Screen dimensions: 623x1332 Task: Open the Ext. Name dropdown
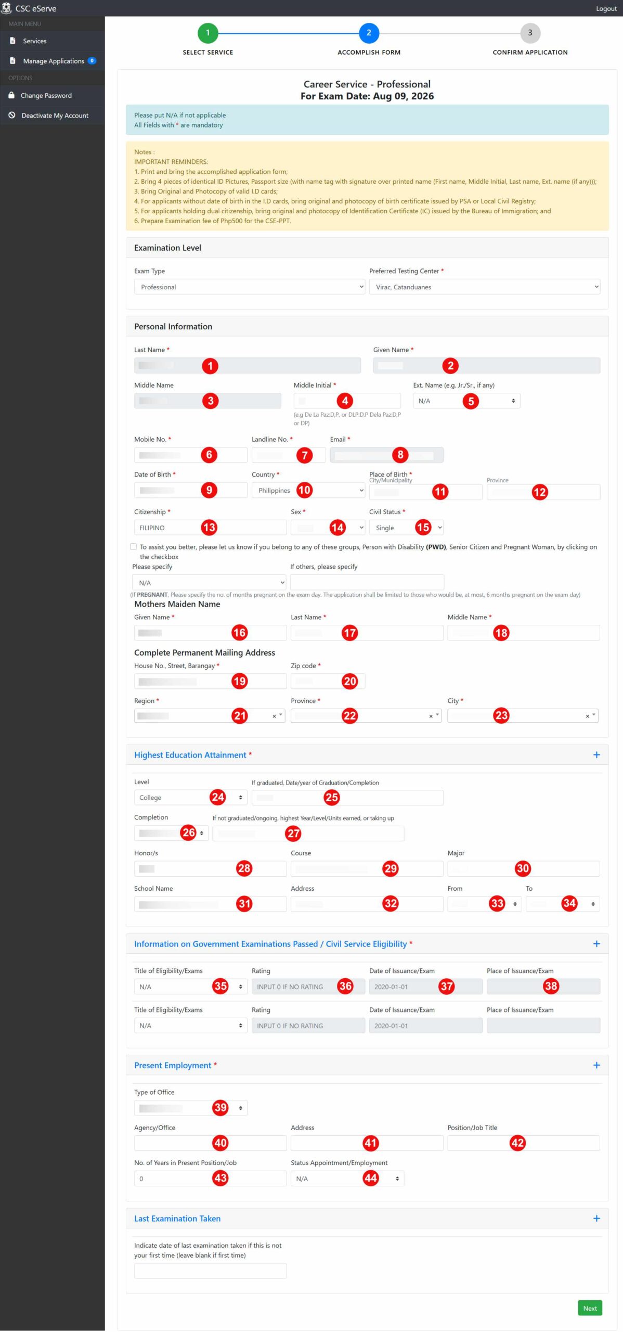[466, 401]
